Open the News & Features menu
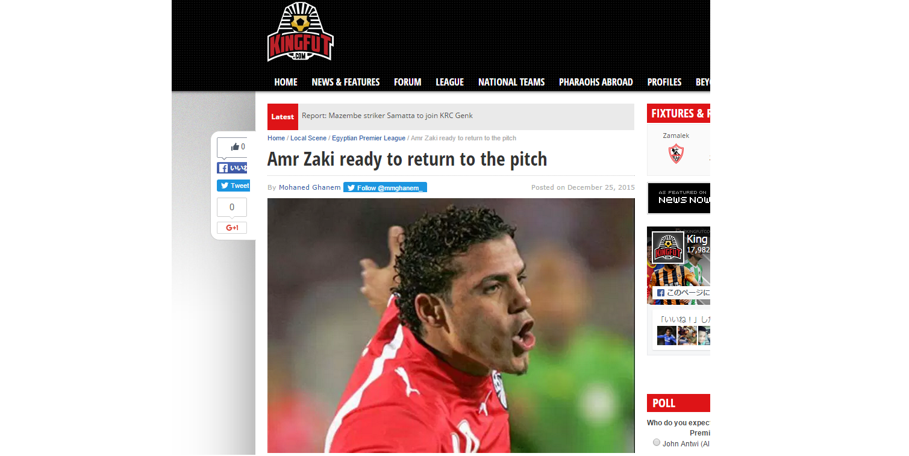 pyautogui.click(x=346, y=82)
